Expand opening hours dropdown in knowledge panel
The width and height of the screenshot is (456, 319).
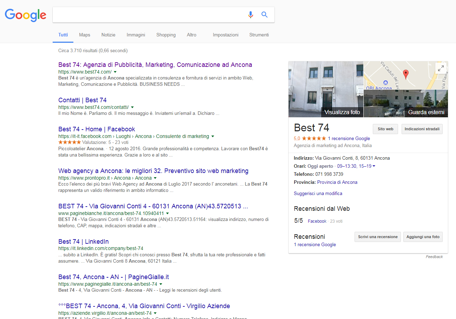click(x=374, y=166)
